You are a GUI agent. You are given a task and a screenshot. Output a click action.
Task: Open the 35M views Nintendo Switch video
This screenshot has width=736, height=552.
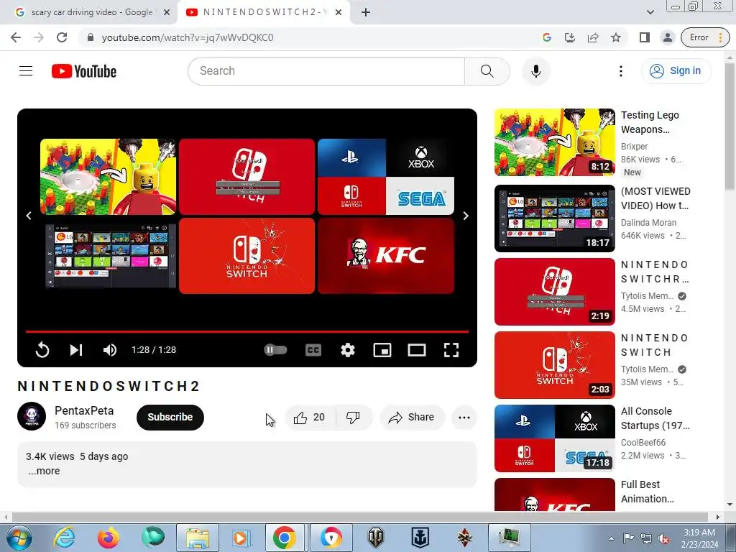[554, 364]
